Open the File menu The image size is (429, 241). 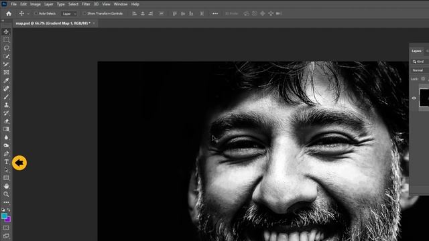pyautogui.click(x=13, y=4)
